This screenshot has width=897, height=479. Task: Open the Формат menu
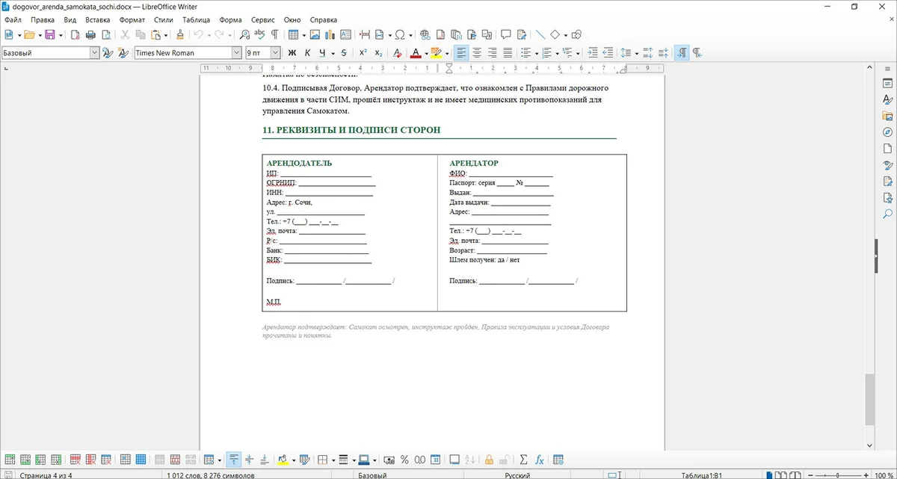point(132,20)
